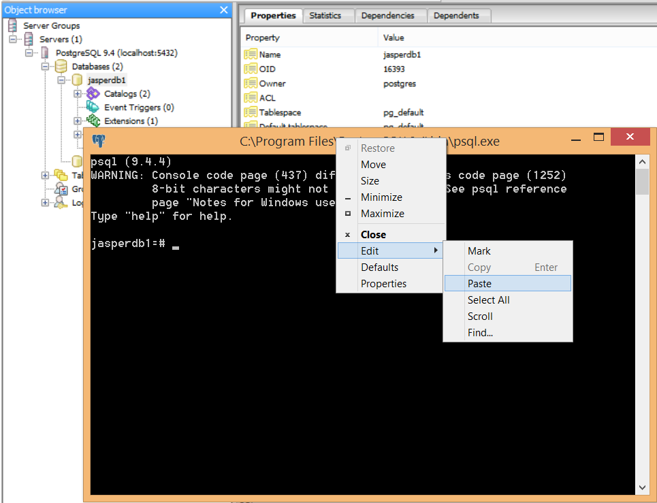This screenshot has height=503, width=657.
Task: Click the Tablespace property row icon
Action: pos(251,112)
